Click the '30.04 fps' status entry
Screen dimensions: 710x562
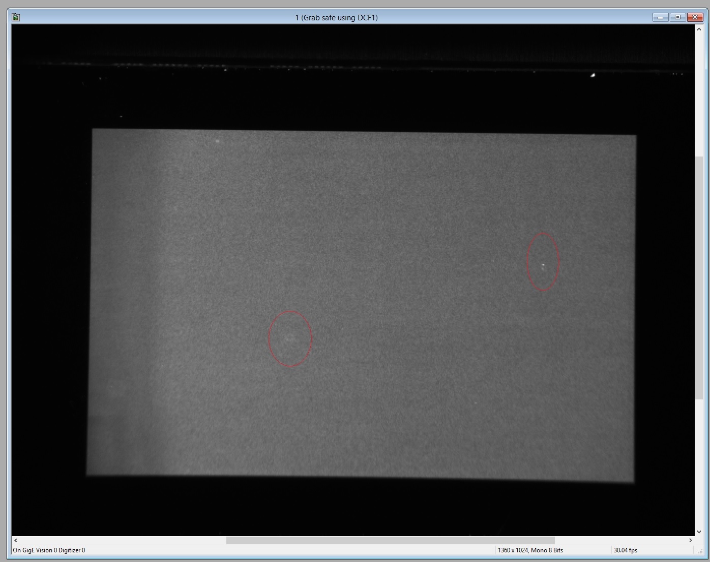coord(626,550)
